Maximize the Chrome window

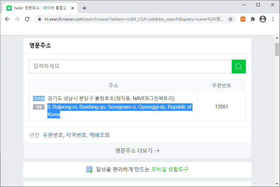point(258,5)
